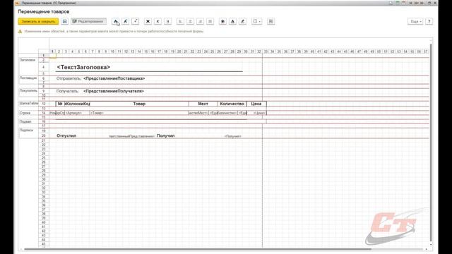Toggle the 'Редактирование' edit mode button
Screen dimensions: 452x254
pyautogui.click(x=88, y=21)
